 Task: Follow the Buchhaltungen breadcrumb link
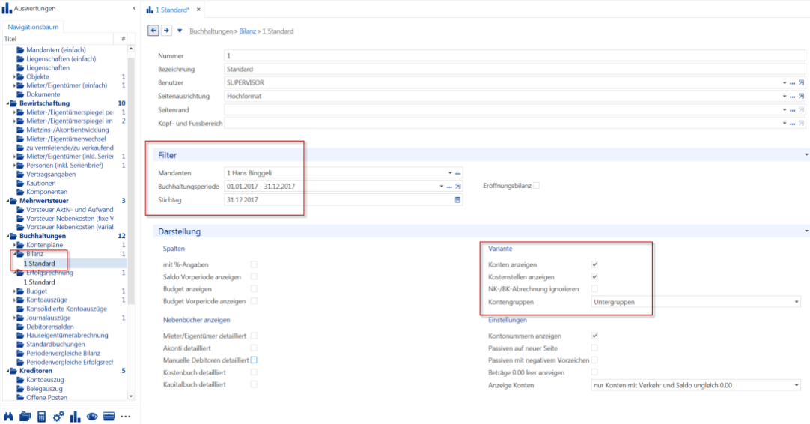pyautogui.click(x=211, y=31)
